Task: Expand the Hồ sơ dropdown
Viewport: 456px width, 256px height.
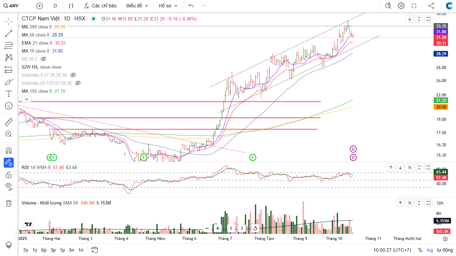Action: pos(168,6)
